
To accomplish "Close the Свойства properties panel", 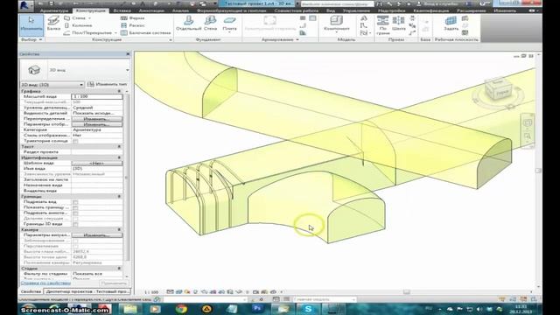I will 128,54.
